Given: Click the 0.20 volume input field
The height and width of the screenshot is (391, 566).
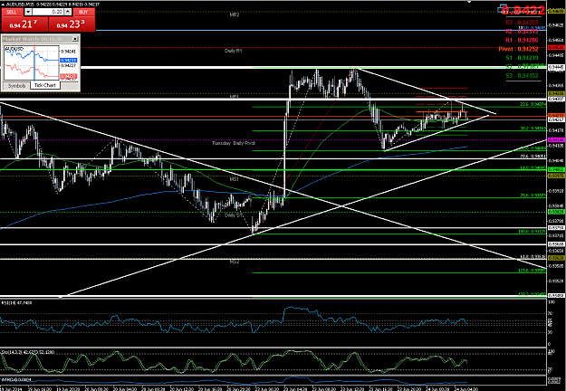Looking at the screenshot, I should pos(48,12).
